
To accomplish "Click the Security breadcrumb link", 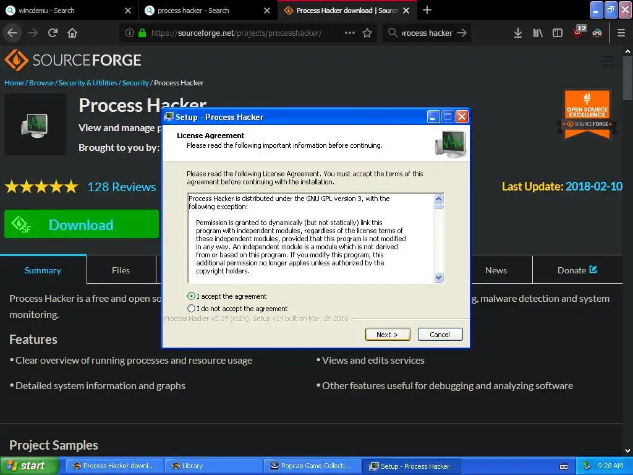I will [x=135, y=83].
